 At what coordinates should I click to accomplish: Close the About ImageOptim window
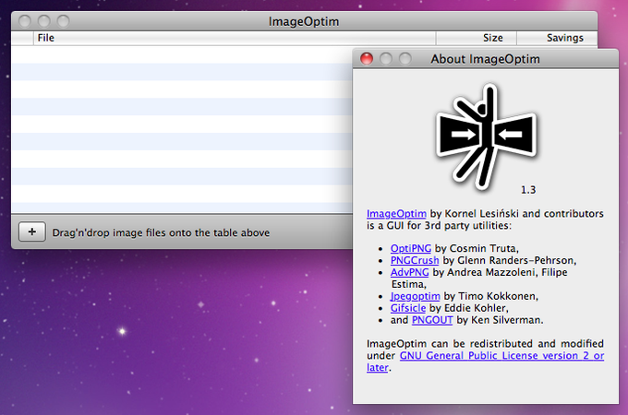[367, 59]
